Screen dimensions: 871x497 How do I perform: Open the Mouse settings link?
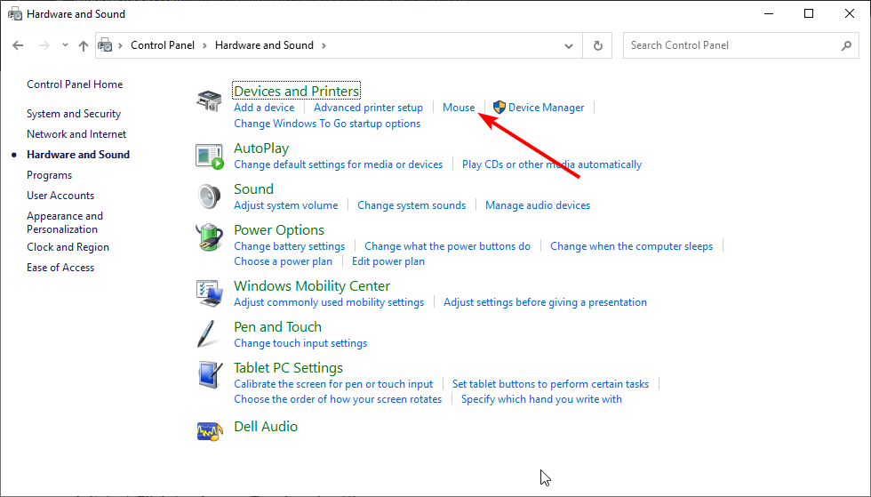459,108
